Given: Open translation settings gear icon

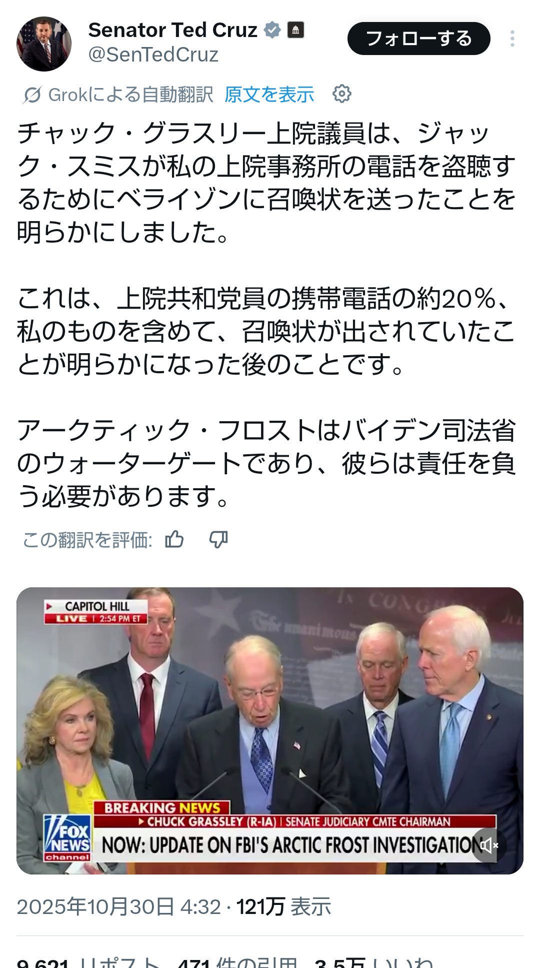Looking at the screenshot, I should 342,94.
